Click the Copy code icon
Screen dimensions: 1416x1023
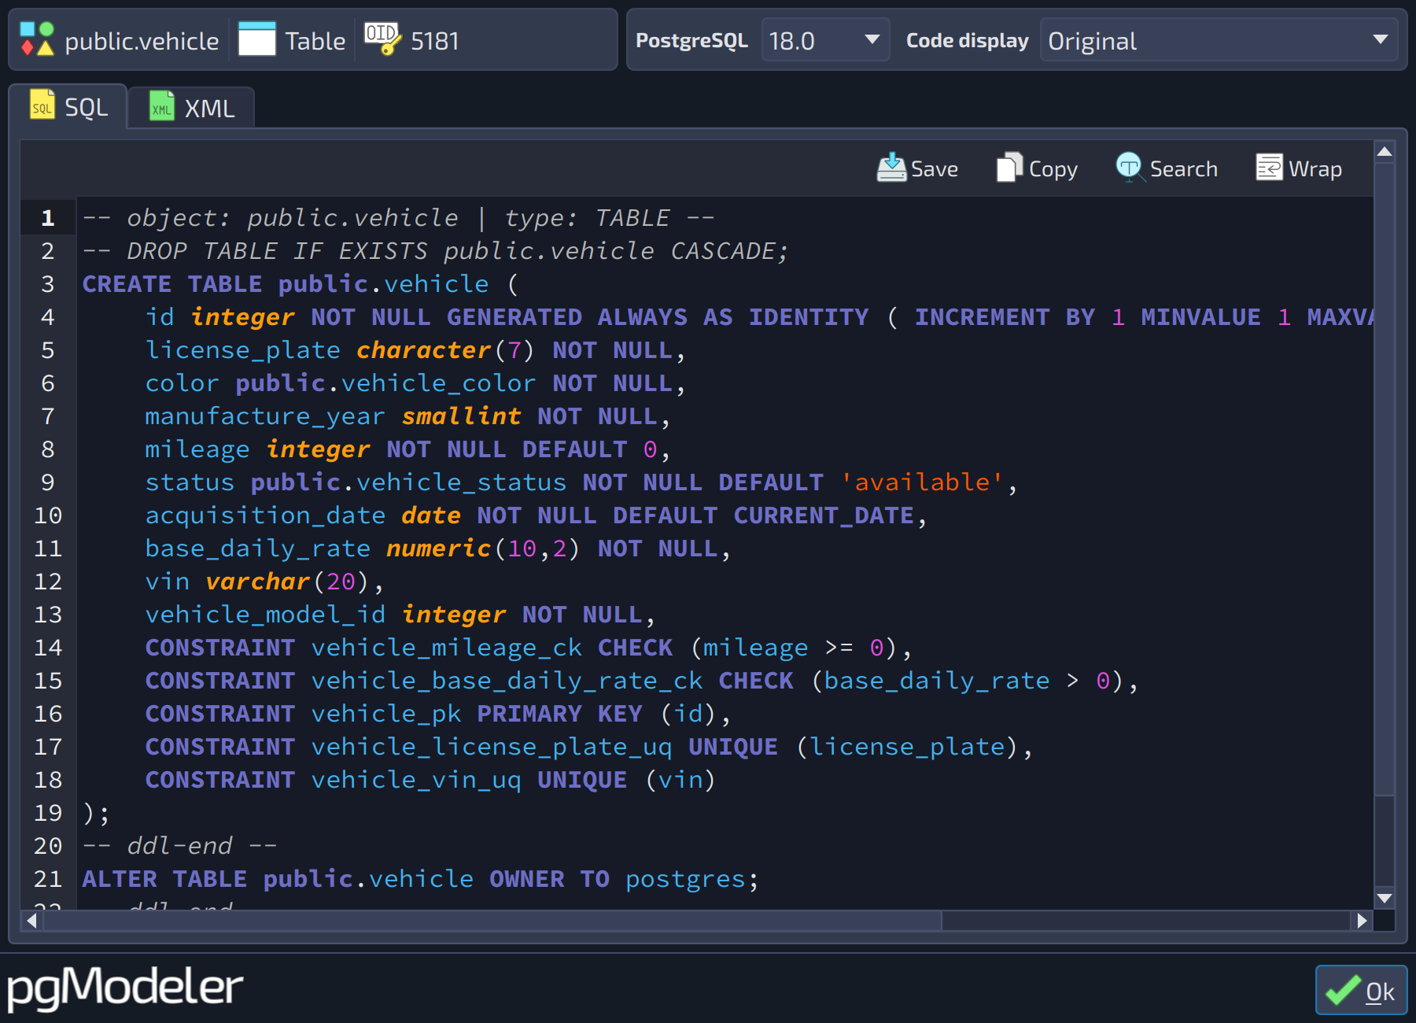click(1009, 168)
